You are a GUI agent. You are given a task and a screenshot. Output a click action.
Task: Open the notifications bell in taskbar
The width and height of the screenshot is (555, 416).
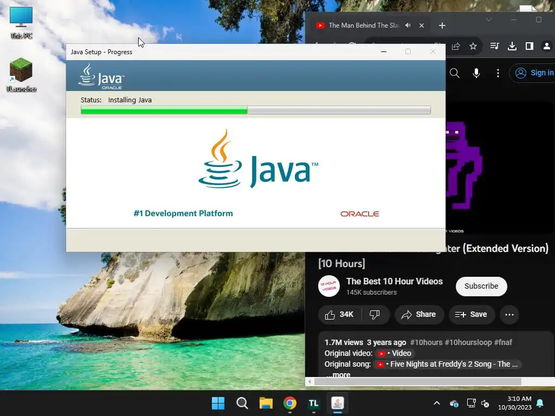pos(540,403)
